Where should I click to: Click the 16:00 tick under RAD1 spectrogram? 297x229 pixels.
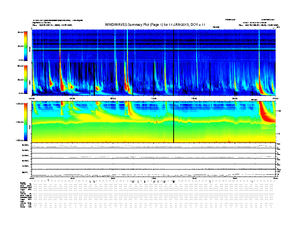coord(194,98)
